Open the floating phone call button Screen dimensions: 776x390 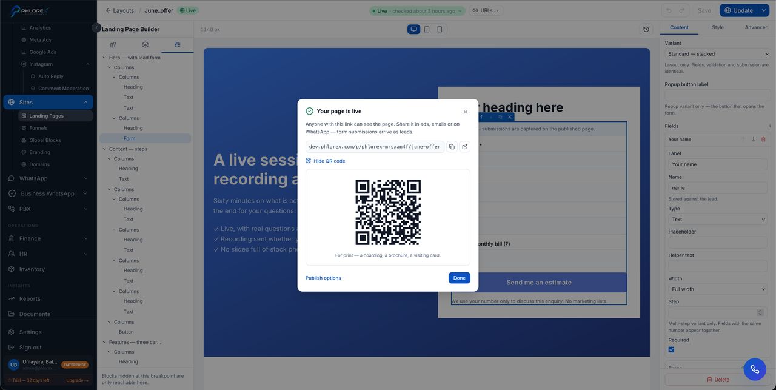(x=755, y=369)
